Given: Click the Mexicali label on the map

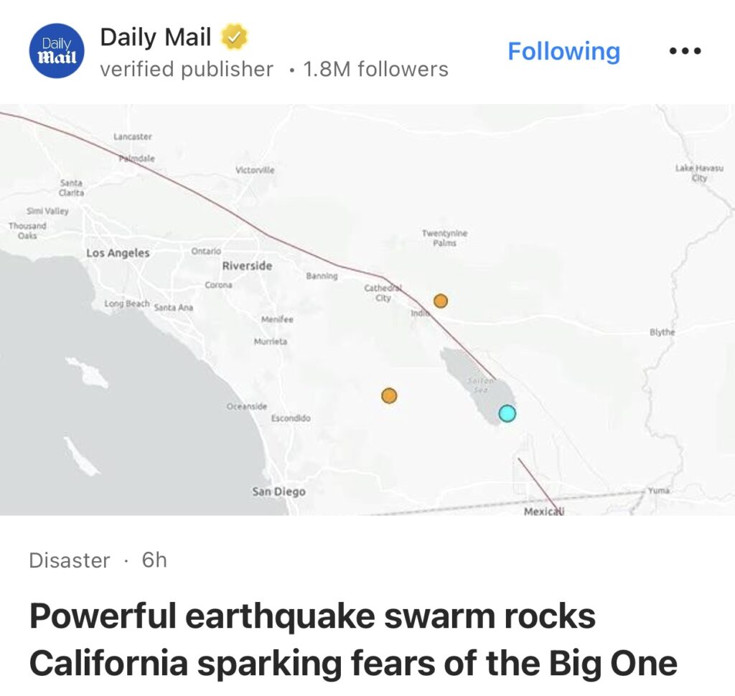Looking at the screenshot, I should (544, 512).
